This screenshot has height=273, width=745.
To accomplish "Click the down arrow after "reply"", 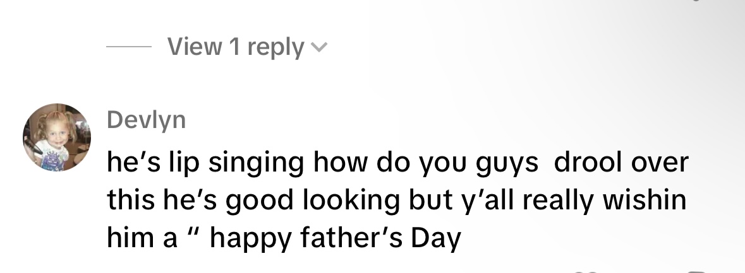I will tap(320, 48).
